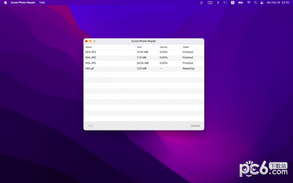The image size is (293, 183).
Task: Open the Help menu
Action: (42, 2)
